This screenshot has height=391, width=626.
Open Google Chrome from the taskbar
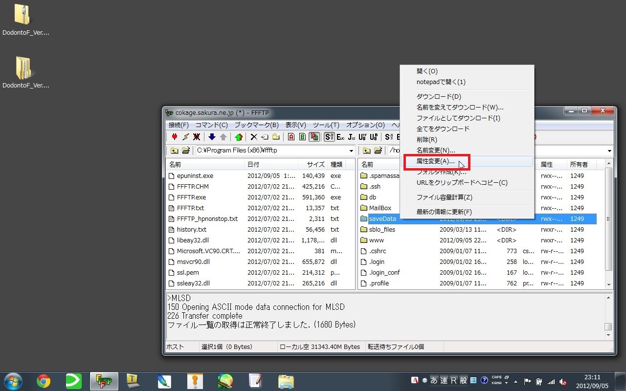click(44, 381)
